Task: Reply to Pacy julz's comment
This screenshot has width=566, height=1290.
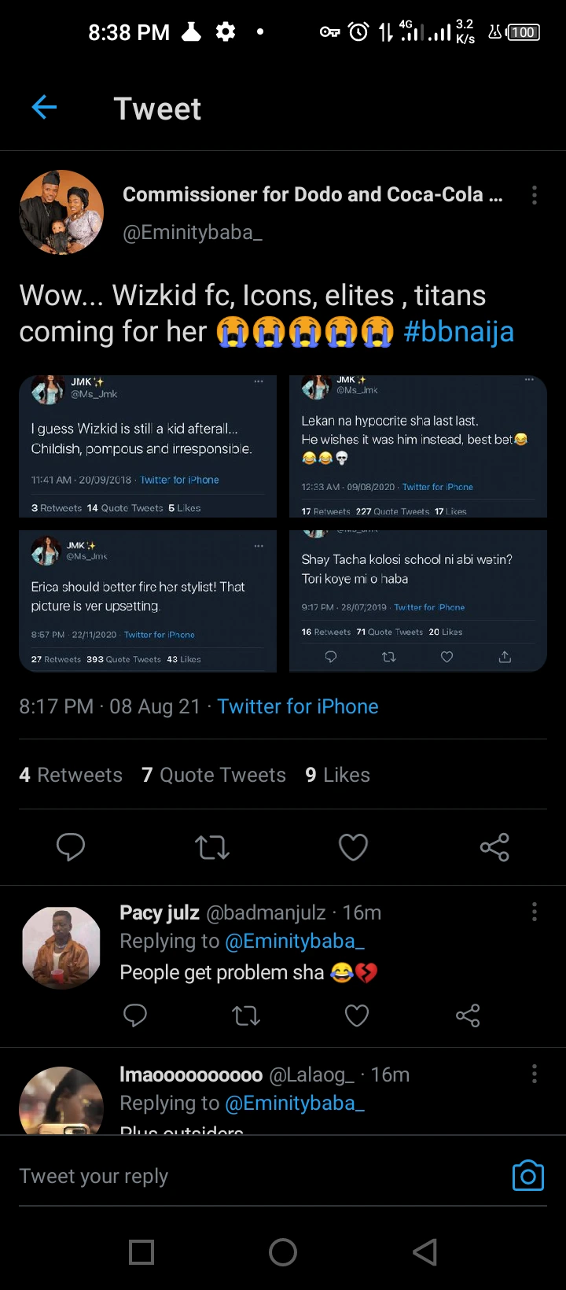Action: pyautogui.click(x=135, y=1015)
